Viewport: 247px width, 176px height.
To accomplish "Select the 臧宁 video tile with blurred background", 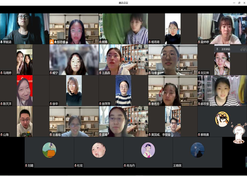I will pos(74,60).
